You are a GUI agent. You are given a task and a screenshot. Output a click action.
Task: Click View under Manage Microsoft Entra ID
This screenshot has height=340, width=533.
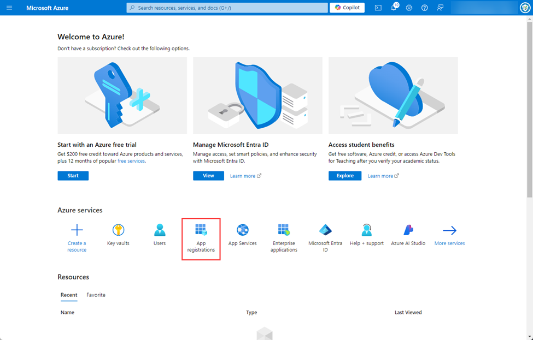(x=208, y=175)
